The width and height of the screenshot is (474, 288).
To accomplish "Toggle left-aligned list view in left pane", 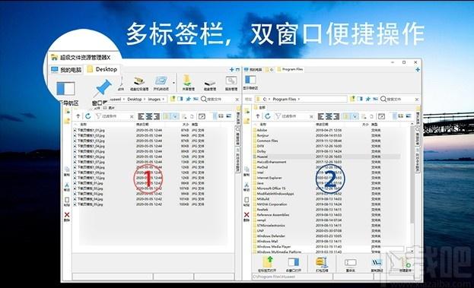I will tap(142, 116).
